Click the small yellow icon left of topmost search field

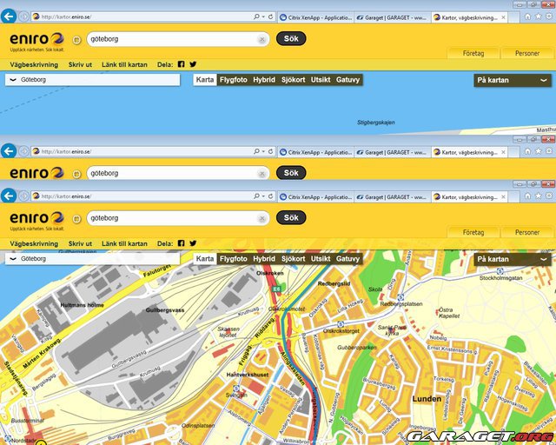[76, 39]
